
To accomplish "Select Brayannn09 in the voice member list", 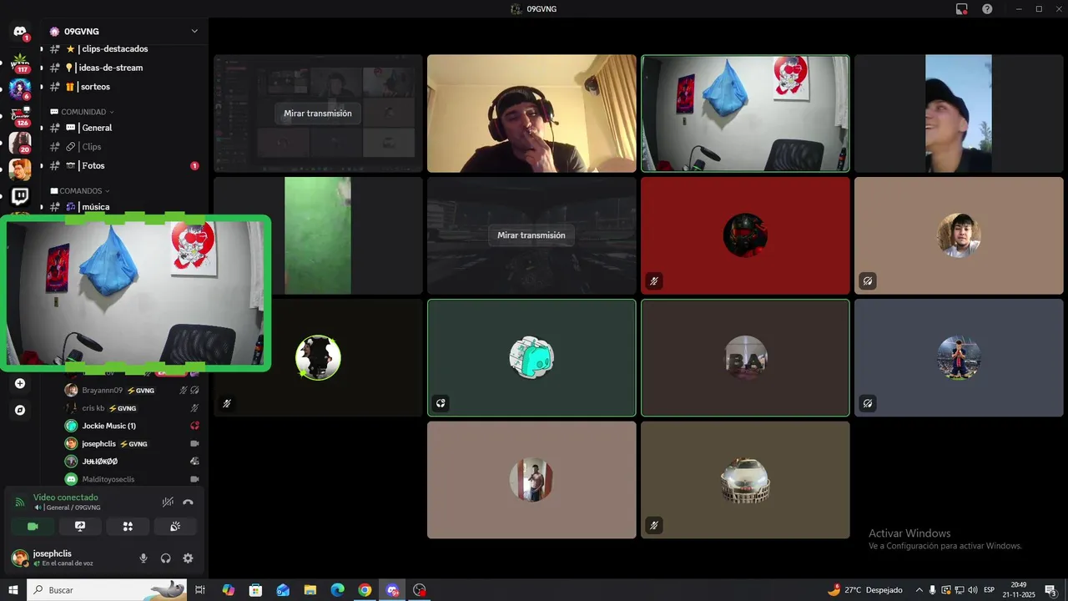I will point(132,390).
